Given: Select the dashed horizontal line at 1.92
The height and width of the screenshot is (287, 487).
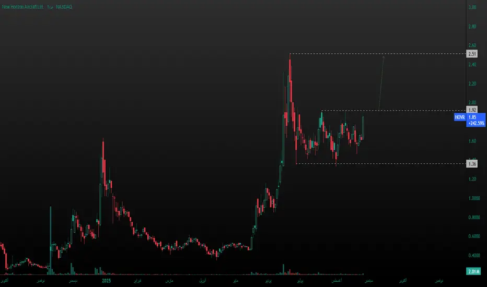Looking at the screenshot, I should tap(393, 111).
